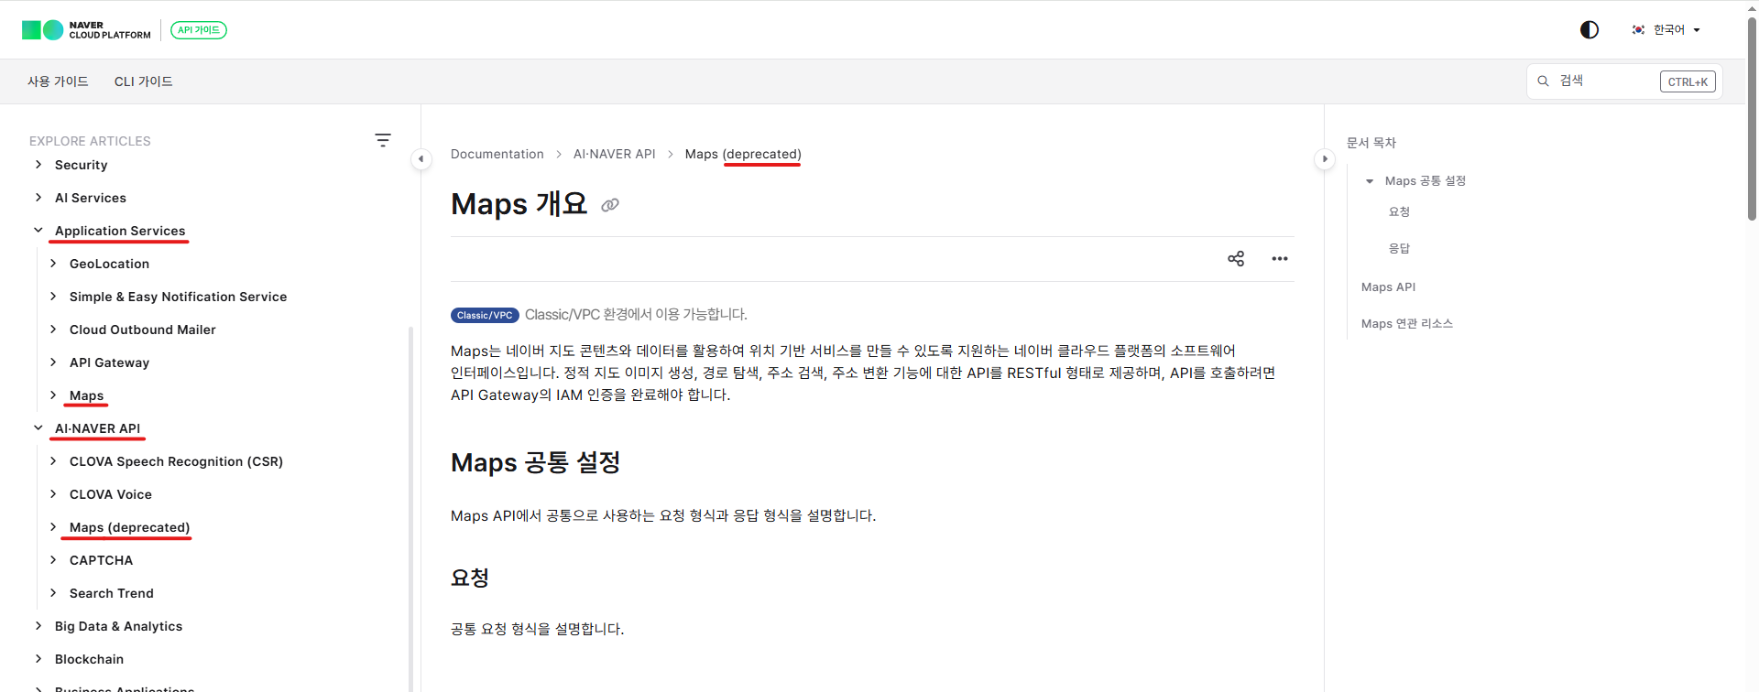Jump to 응답 in the TOC

[1399, 248]
